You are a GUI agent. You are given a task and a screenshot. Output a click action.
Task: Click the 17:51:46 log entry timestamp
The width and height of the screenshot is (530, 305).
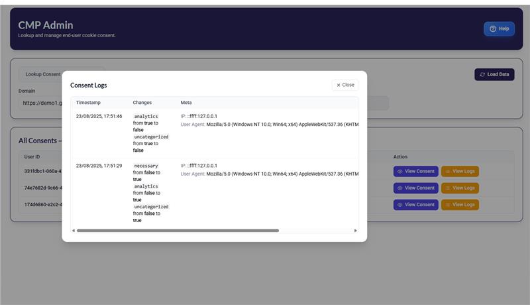point(99,116)
